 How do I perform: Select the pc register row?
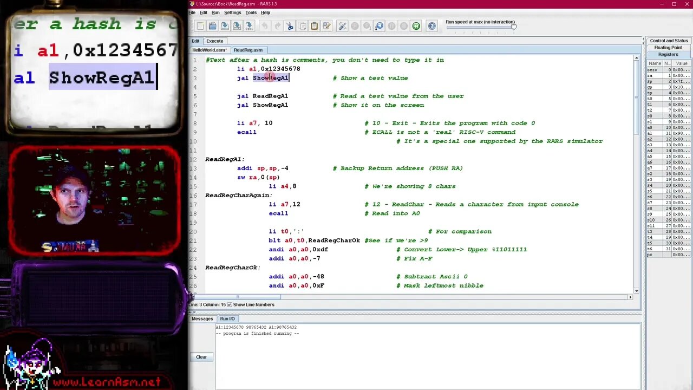(x=669, y=255)
